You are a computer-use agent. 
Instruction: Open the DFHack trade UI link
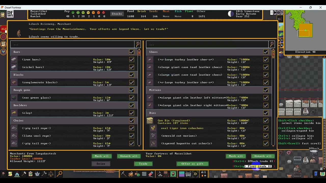254,161
